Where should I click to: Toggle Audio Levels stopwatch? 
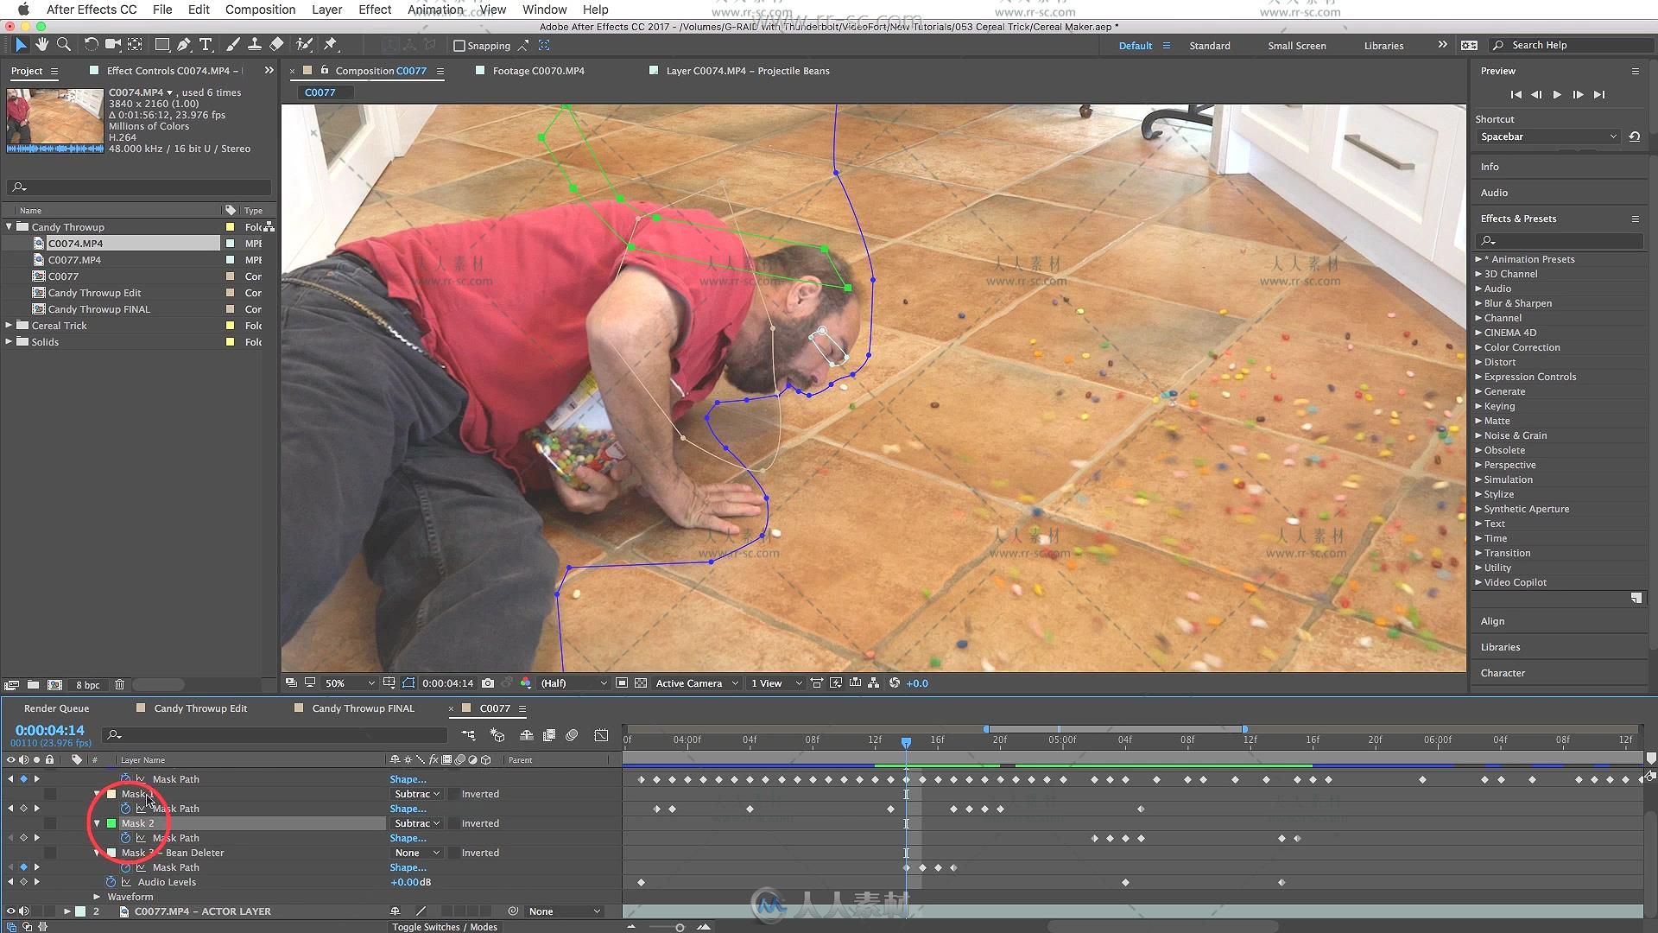[111, 882]
